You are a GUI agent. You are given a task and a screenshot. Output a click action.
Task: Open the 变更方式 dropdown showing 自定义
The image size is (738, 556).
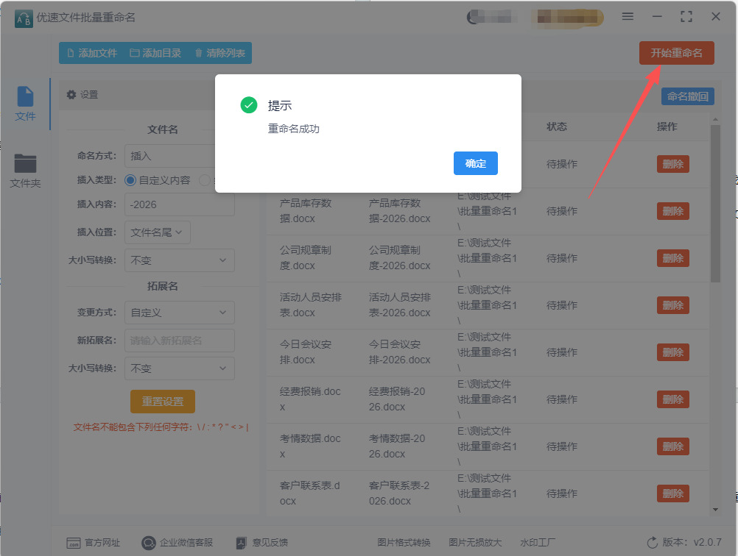point(179,313)
